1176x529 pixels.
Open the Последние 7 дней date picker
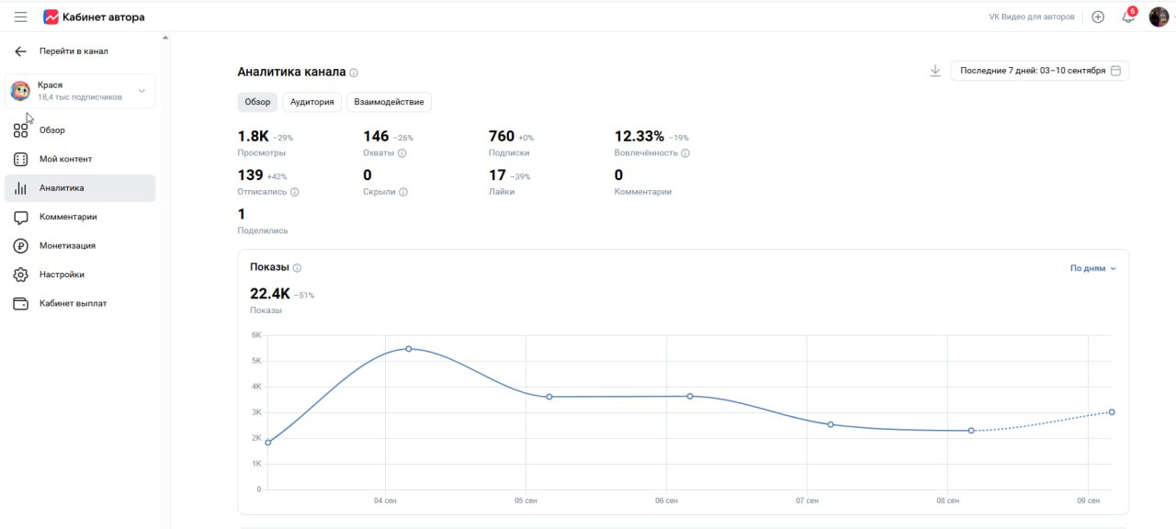[1040, 71]
